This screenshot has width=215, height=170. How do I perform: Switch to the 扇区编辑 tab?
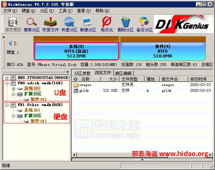123,73
